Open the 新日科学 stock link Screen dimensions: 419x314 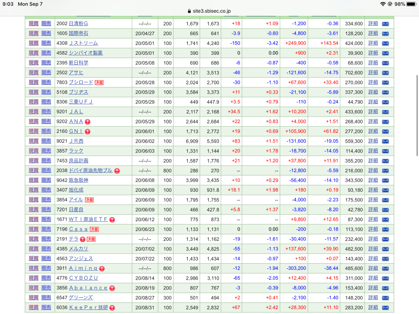tap(79, 63)
